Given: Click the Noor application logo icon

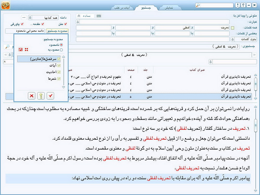Looking at the screenshot, I should tap(5, 5).
